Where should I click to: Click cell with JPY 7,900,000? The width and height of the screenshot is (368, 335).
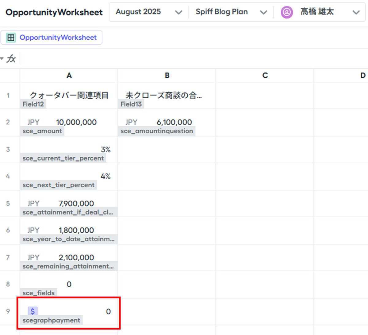69,203
